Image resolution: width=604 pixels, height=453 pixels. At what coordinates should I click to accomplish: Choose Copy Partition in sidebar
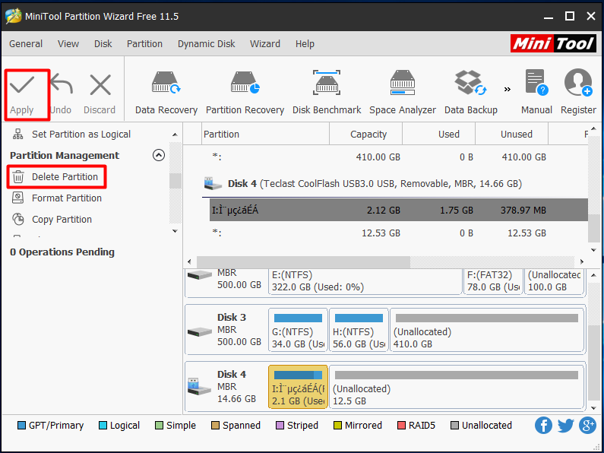click(x=52, y=219)
